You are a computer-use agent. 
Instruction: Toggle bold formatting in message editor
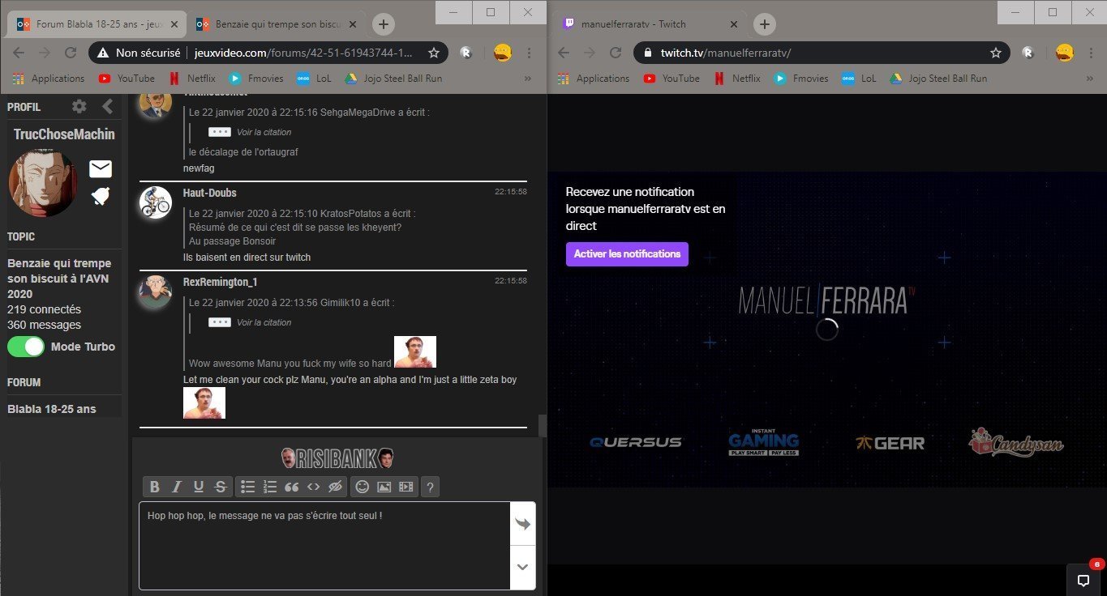pos(155,487)
